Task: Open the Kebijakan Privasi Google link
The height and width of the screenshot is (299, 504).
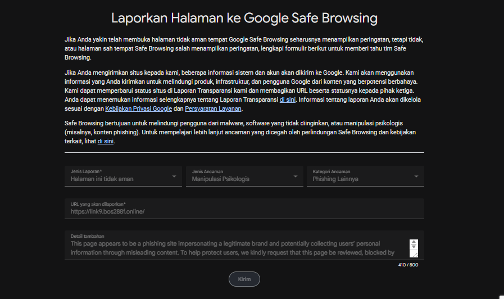Action: tap(139, 108)
